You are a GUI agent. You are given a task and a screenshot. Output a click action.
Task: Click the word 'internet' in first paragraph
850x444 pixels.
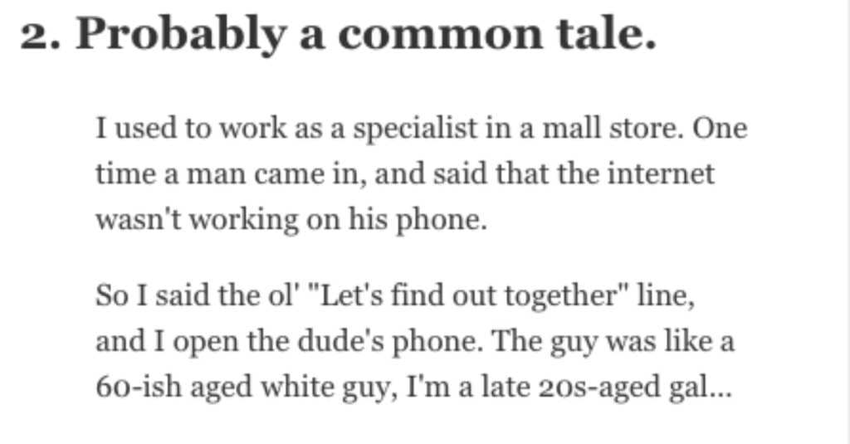(661, 174)
